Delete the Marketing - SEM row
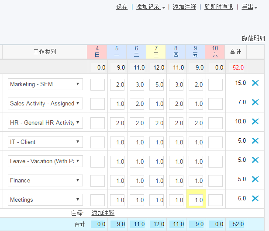Image resolution: width=269 pixels, height=231 pixels. 255,83
